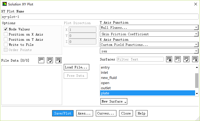Select all surfaces icon
This screenshot has width=200, height=121.
tap(186, 59)
